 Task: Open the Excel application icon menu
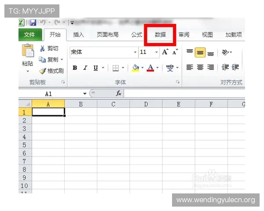click(x=21, y=22)
